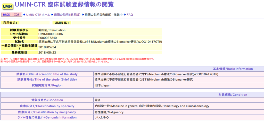Viewport: 264px width, 122px height.
Task: Select the WJOG10417GTR title in Basic information table
Action: (x=156, y=74)
